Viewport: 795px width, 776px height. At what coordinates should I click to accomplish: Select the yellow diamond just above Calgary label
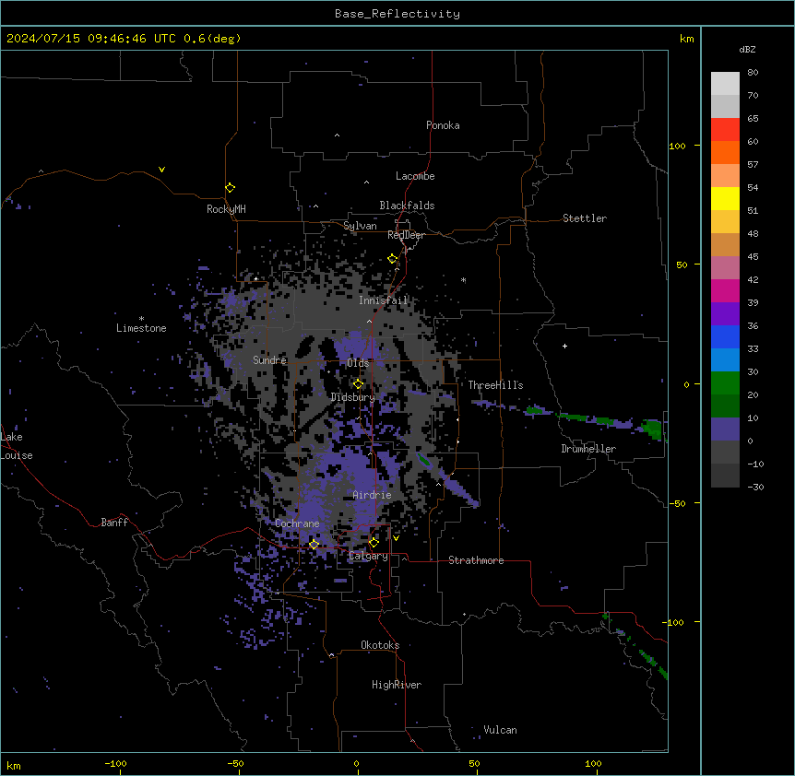374,543
